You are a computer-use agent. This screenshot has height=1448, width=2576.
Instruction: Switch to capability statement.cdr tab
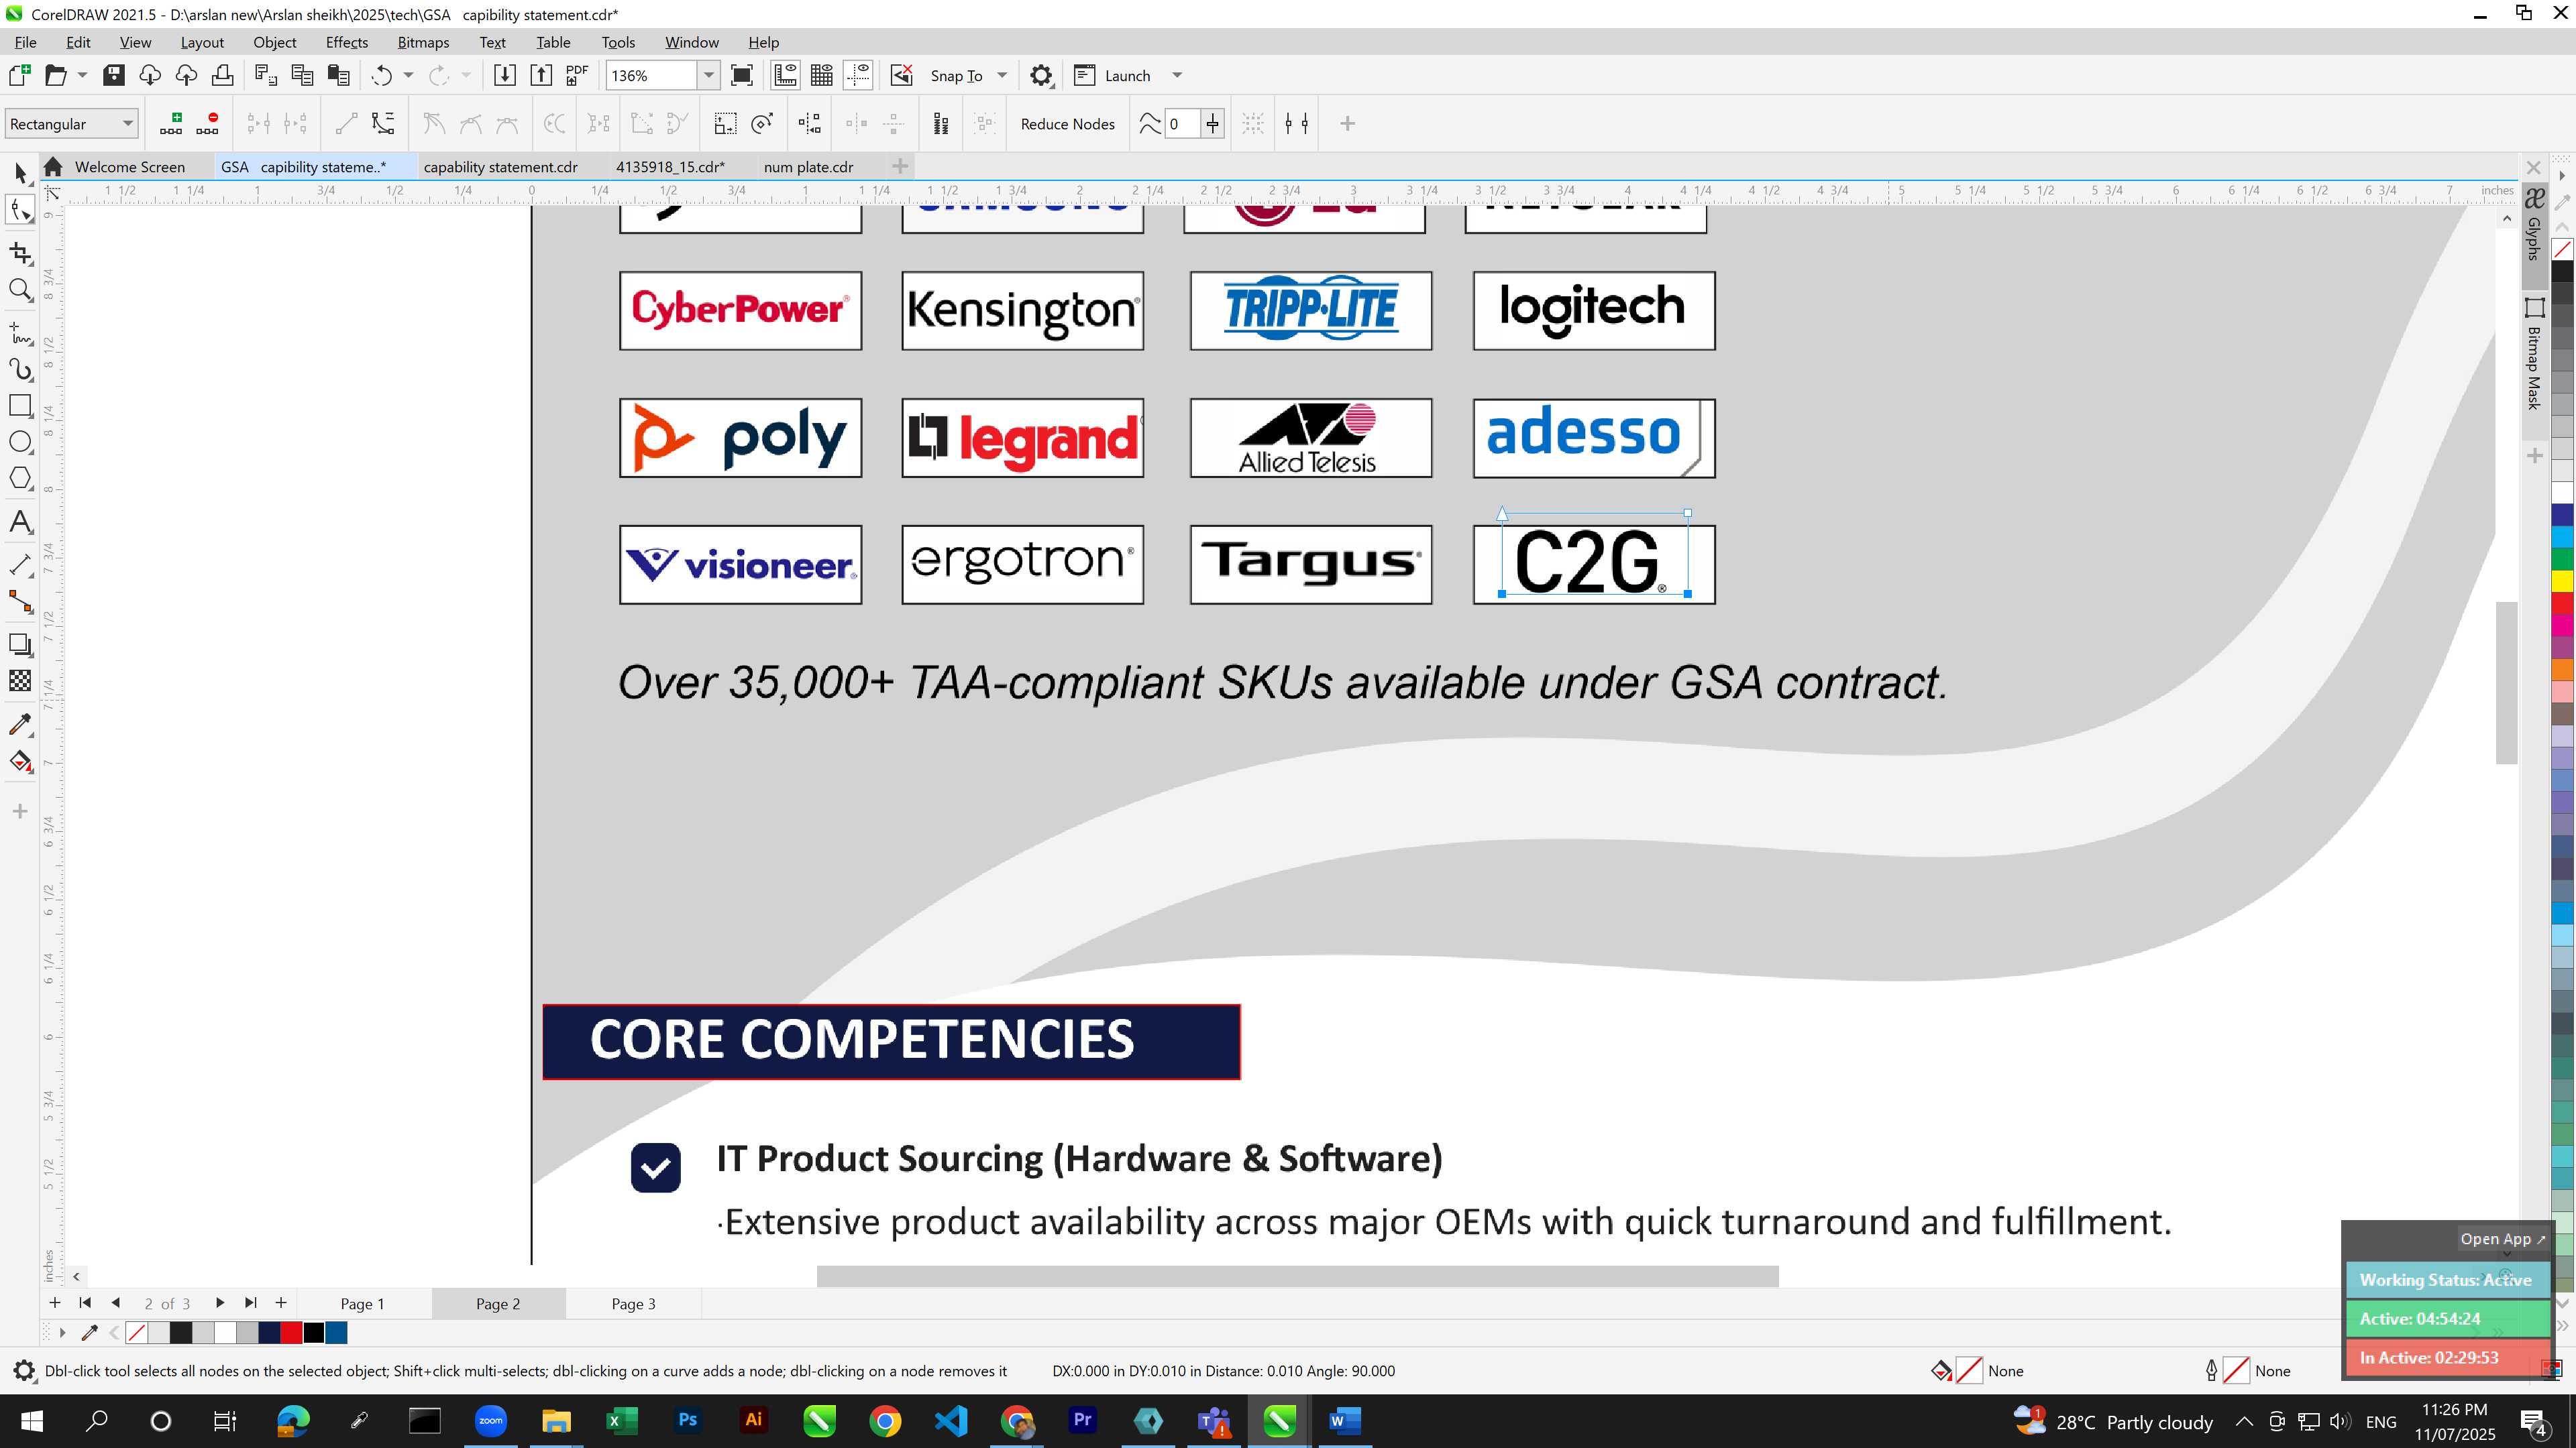pyautogui.click(x=500, y=167)
